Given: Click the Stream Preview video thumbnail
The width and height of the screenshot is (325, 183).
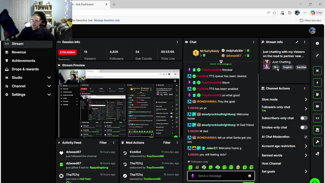Looking at the screenshot, I should pyautogui.click(x=119, y=103).
